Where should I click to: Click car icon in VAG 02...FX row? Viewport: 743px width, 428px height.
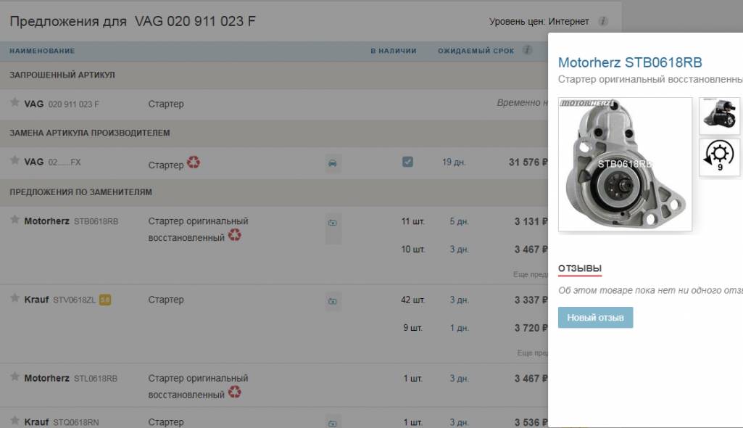[333, 163]
